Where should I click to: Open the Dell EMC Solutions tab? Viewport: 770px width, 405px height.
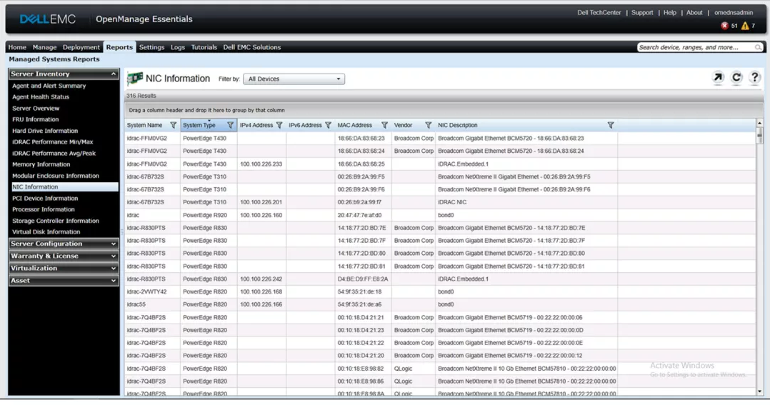coord(252,47)
